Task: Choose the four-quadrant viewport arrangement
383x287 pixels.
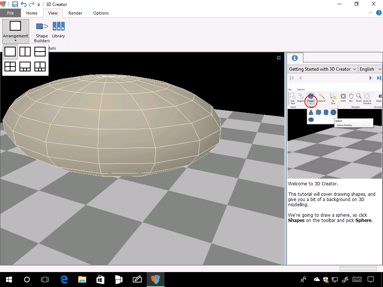Action: (10, 67)
